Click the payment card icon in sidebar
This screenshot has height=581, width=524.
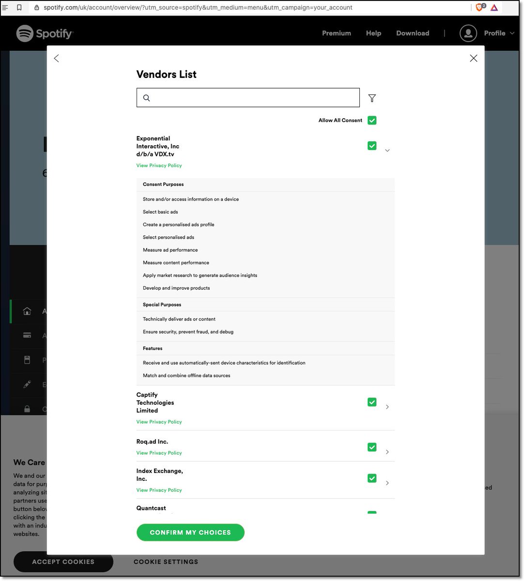27,336
